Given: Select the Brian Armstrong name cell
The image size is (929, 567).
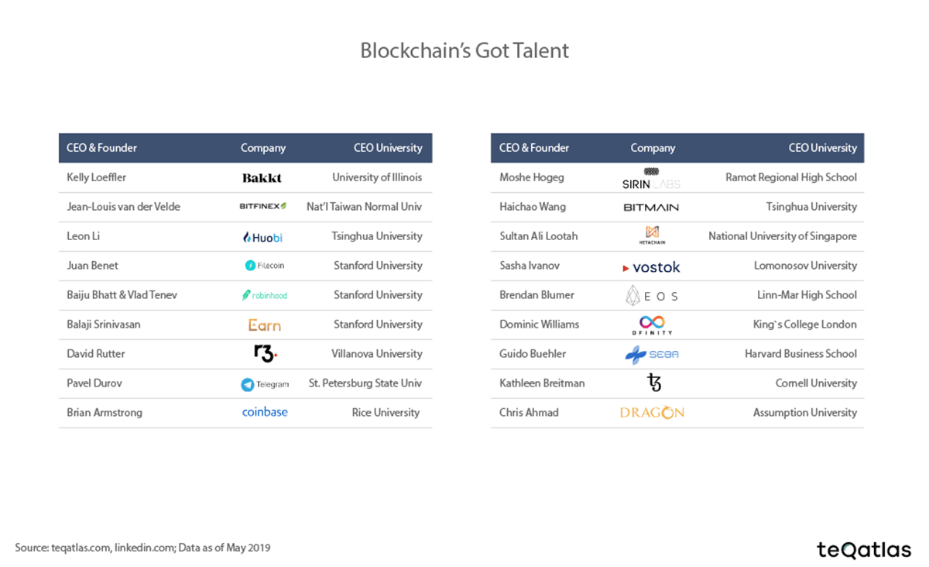Looking at the screenshot, I should click(x=105, y=413).
